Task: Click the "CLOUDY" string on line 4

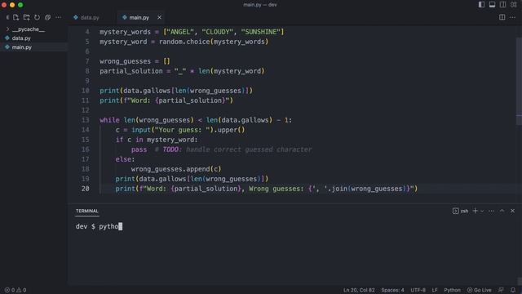Action: point(218,32)
